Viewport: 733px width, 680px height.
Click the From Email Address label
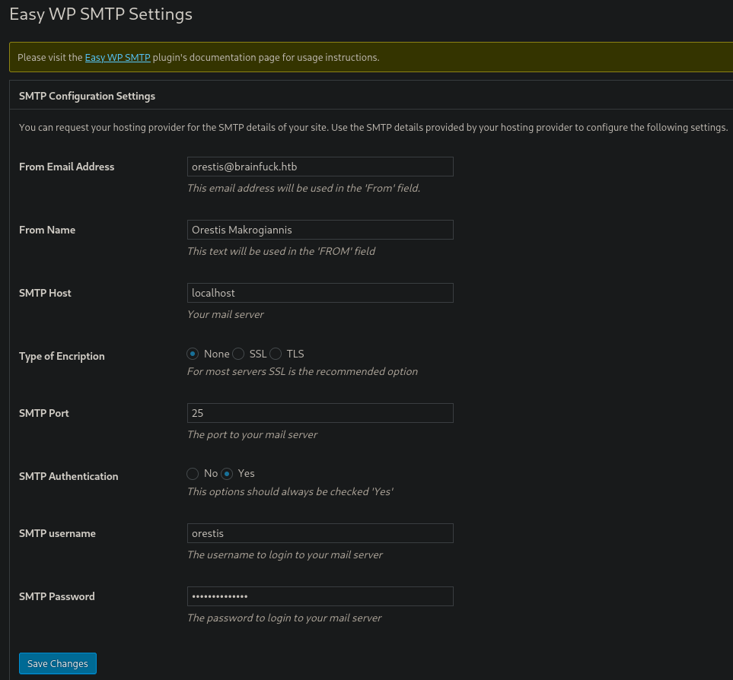pos(66,167)
